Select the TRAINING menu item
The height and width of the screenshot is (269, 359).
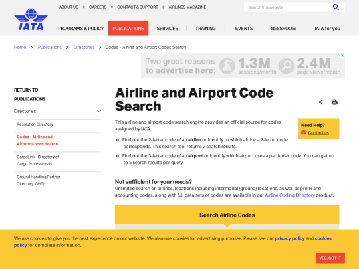pyautogui.click(x=205, y=29)
